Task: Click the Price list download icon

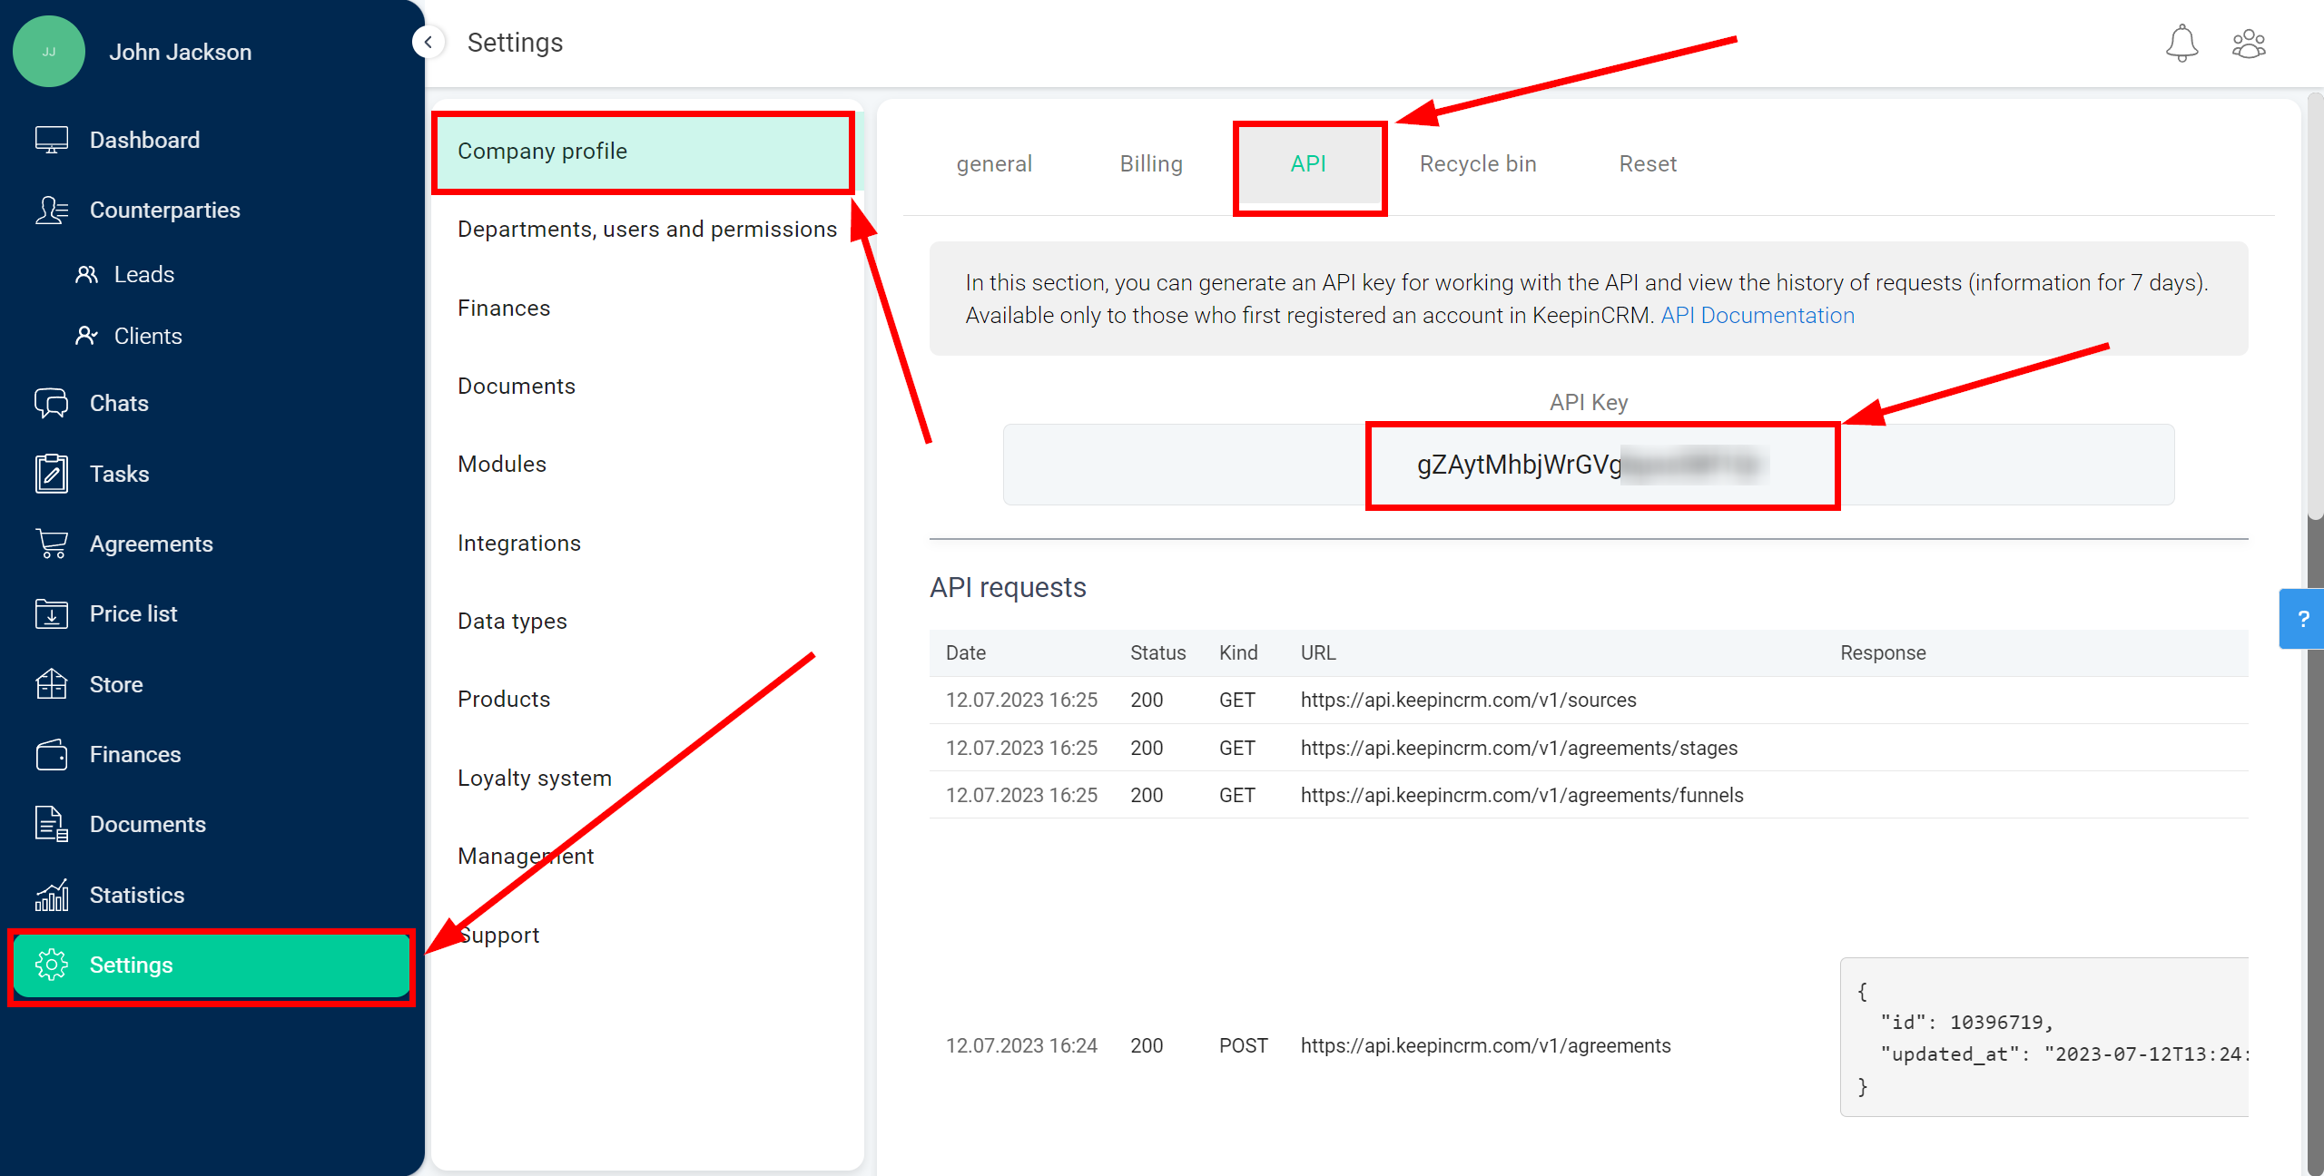Action: point(52,613)
